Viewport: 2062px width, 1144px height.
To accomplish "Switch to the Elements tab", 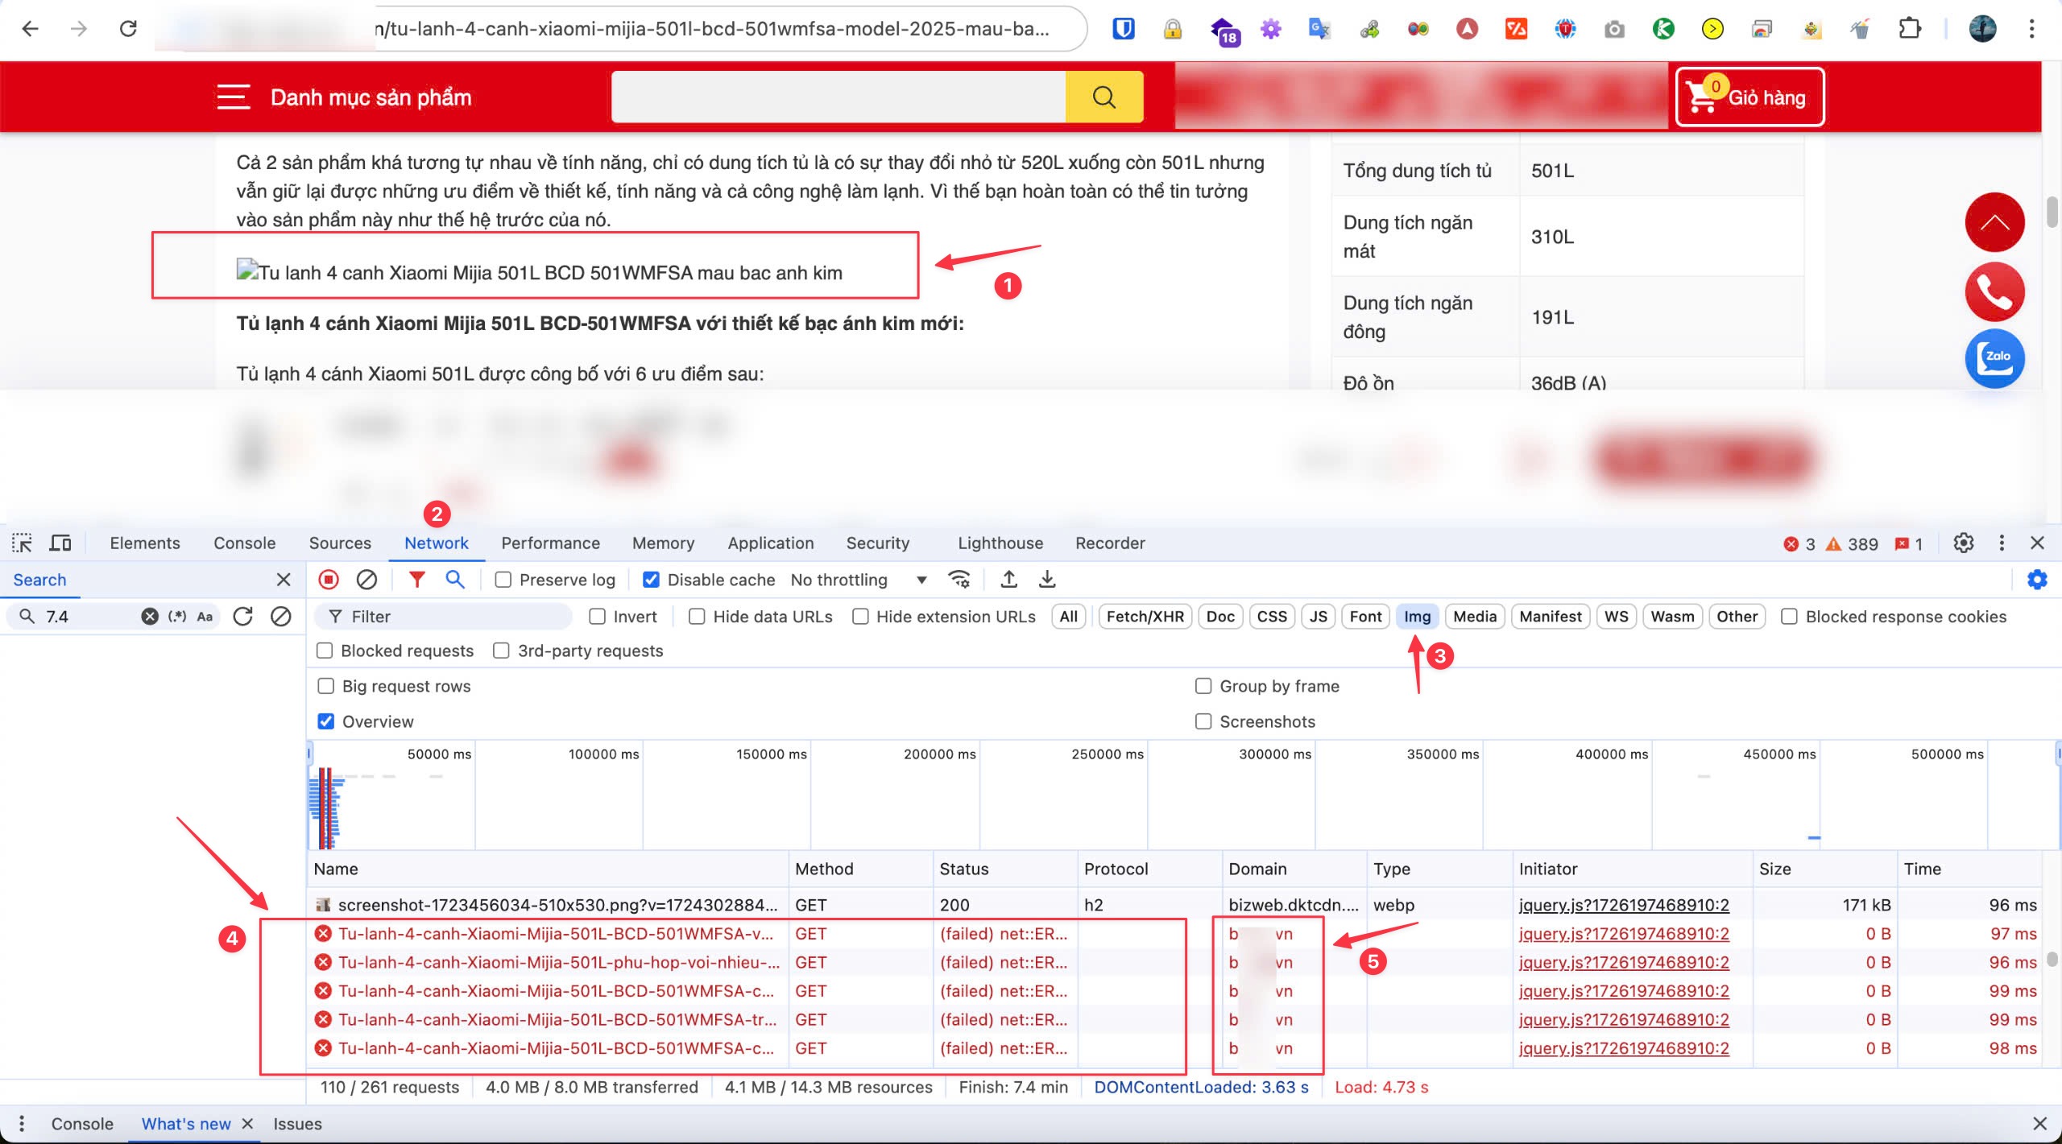I will click(x=145, y=543).
